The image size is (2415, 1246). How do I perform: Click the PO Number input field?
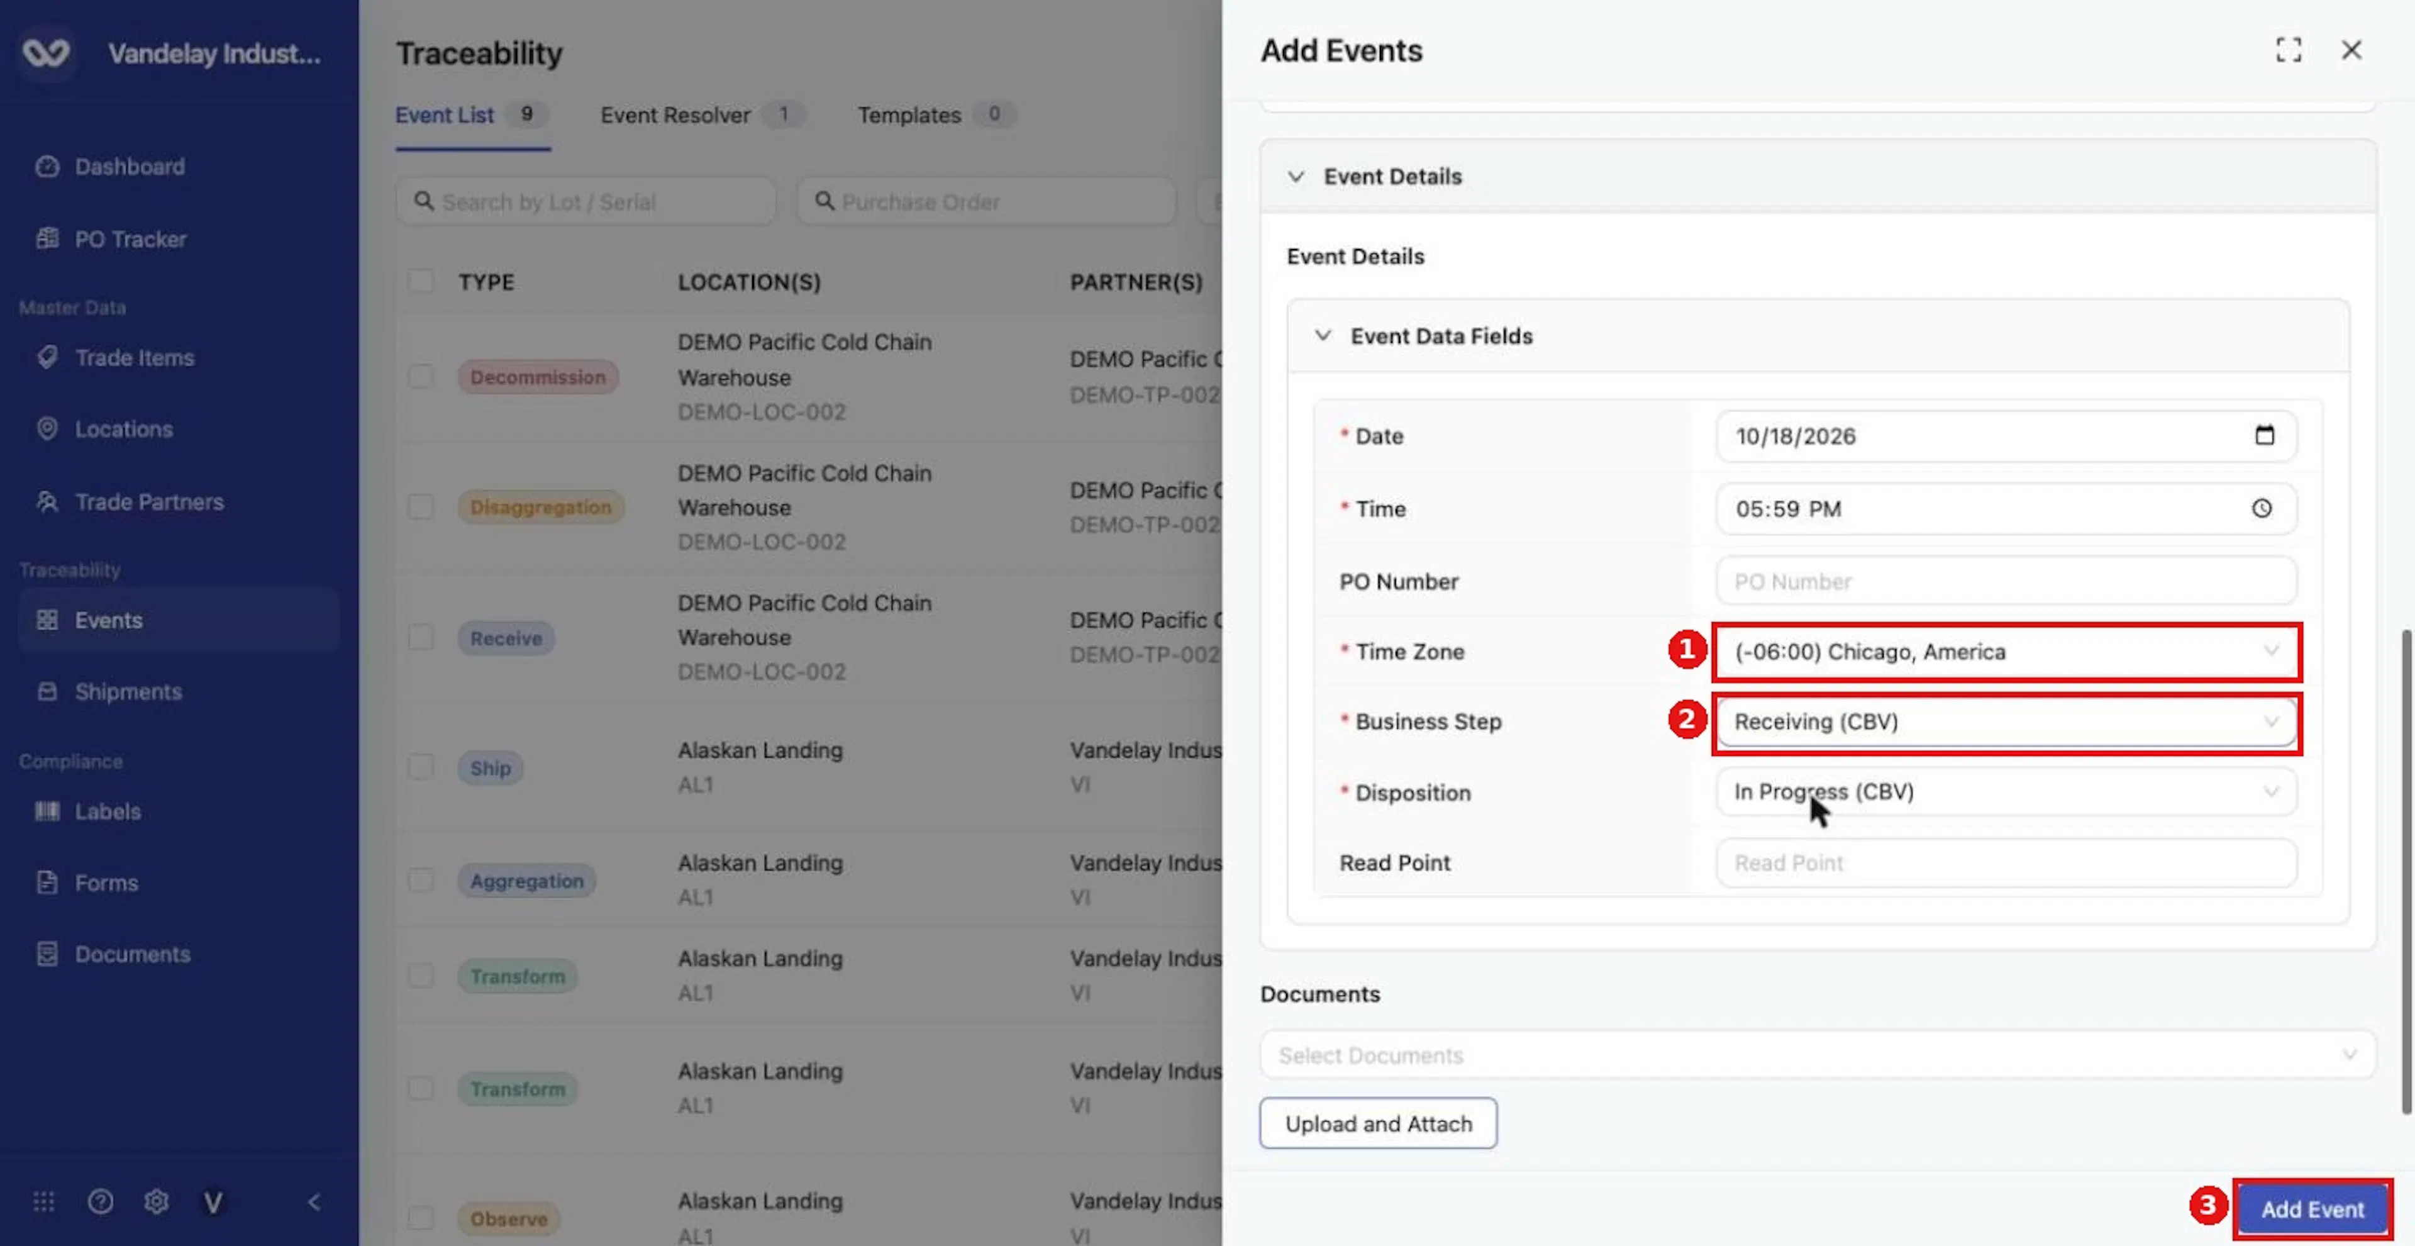(2006, 581)
